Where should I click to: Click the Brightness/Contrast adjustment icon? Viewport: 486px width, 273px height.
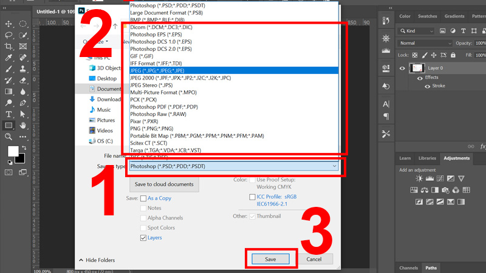[419, 178]
